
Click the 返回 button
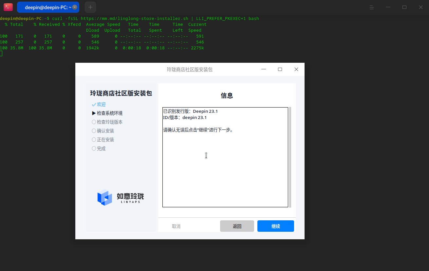tap(237, 226)
